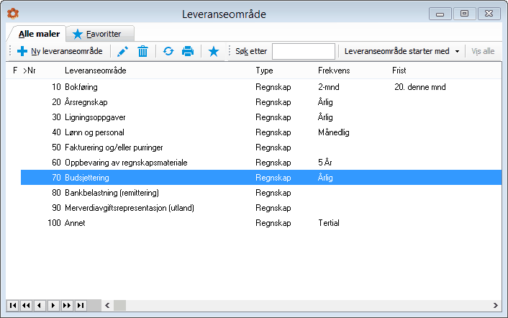Click Regnskap type in the Annet row
508x318 pixels.
(x=273, y=223)
